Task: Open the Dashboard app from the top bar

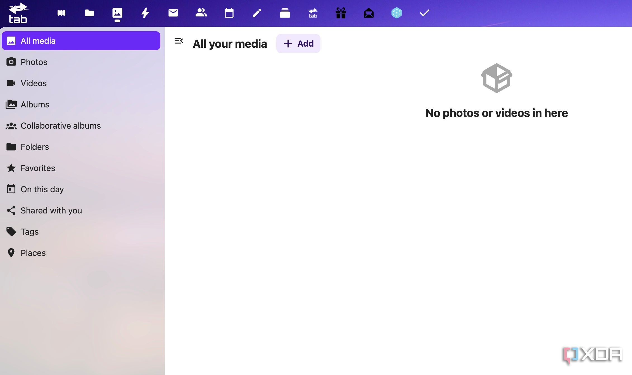Action: [x=61, y=13]
